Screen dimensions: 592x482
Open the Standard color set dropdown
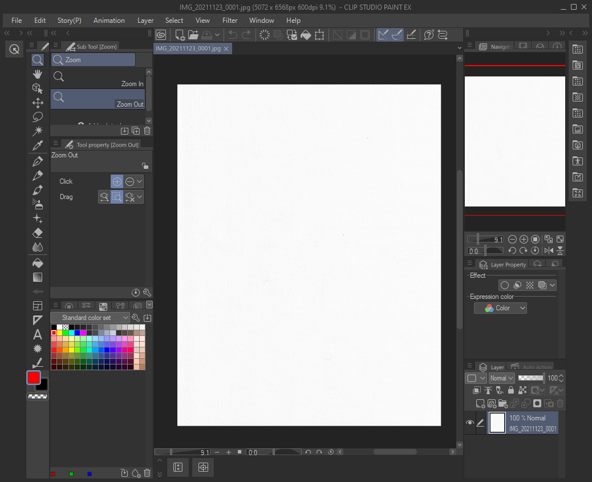(90, 318)
